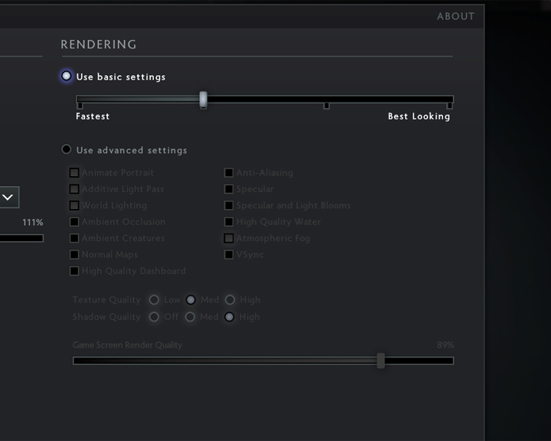The image size is (551, 441).
Task: Toggle the Specular and Light Blooms checkbox
Action: point(229,205)
